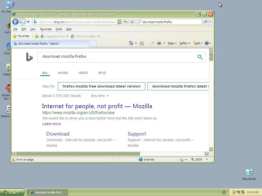Click the Bing magnifier search icon
The height and width of the screenshot is (196, 262).
pyautogui.click(x=200, y=57)
